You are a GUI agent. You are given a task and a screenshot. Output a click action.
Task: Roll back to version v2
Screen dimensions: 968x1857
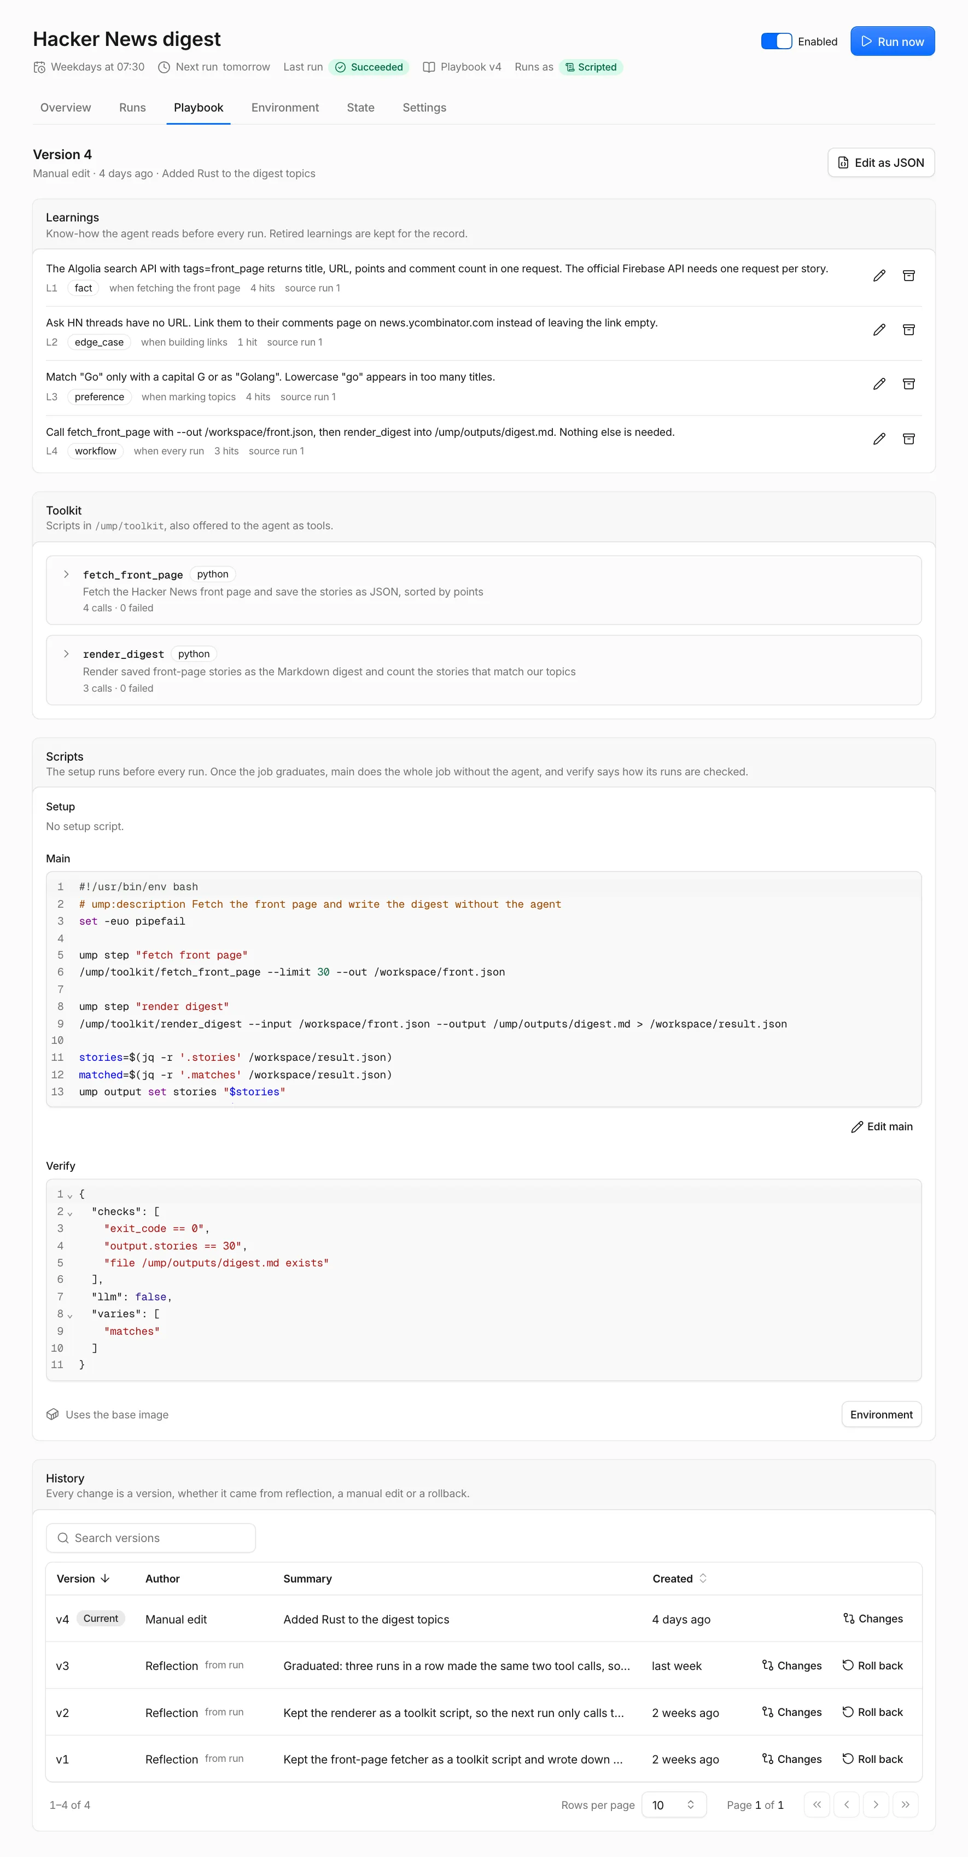(872, 1713)
